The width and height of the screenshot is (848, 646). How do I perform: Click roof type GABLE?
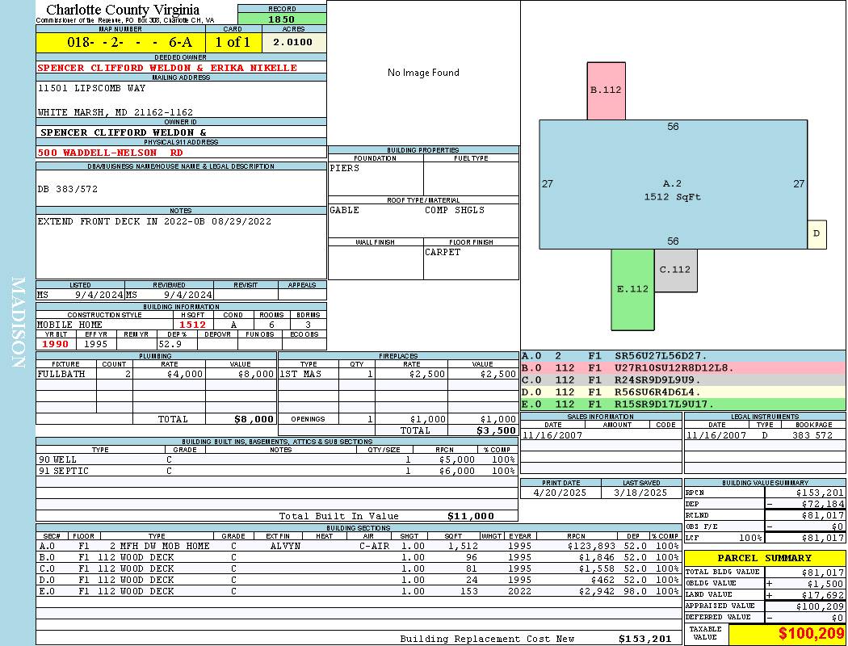click(x=345, y=210)
